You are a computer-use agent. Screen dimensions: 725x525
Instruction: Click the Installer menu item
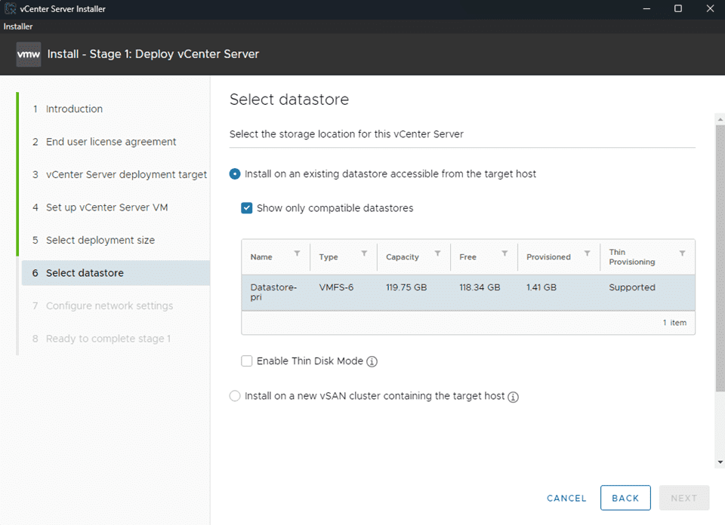point(18,26)
